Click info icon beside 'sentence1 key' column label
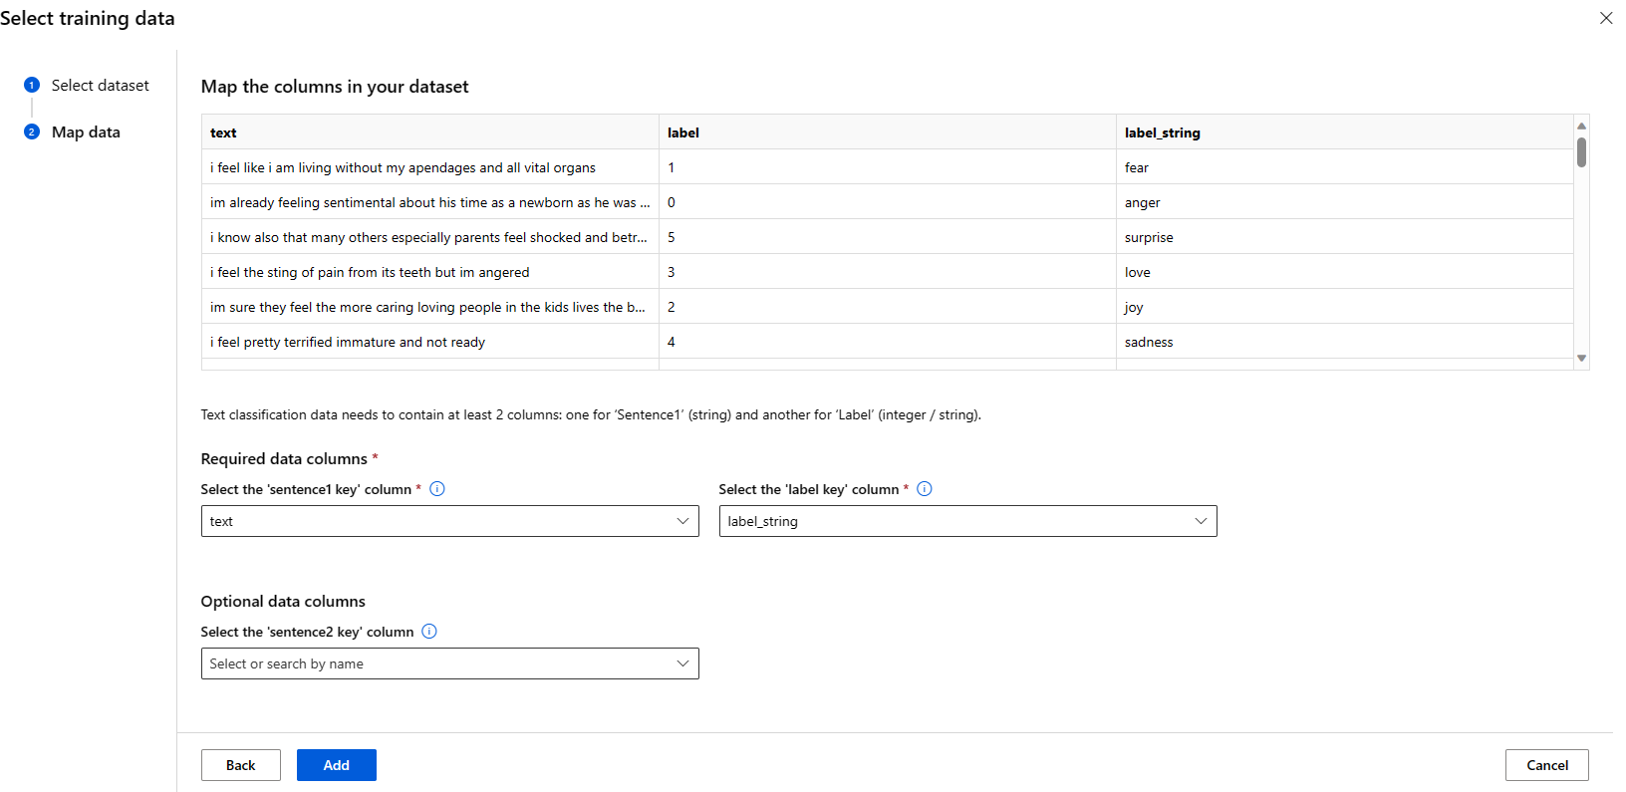1626x792 pixels. (x=437, y=489)
